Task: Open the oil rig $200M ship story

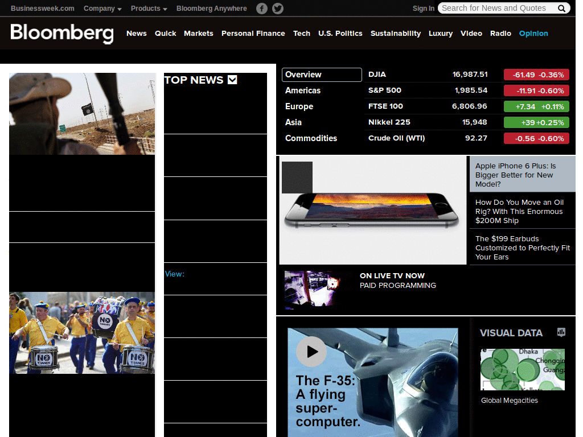Action: tap(523, 211)
